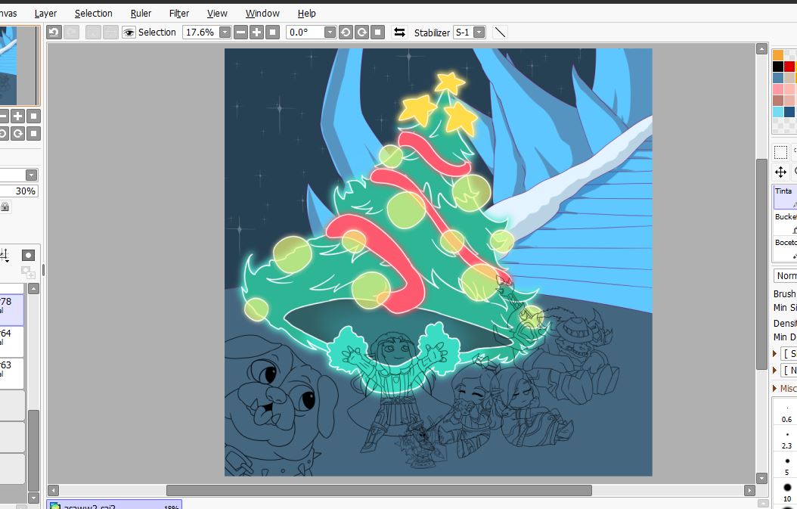Choose brush size 0.6 preset
This screenshot has height=509, width=797.
786,413
